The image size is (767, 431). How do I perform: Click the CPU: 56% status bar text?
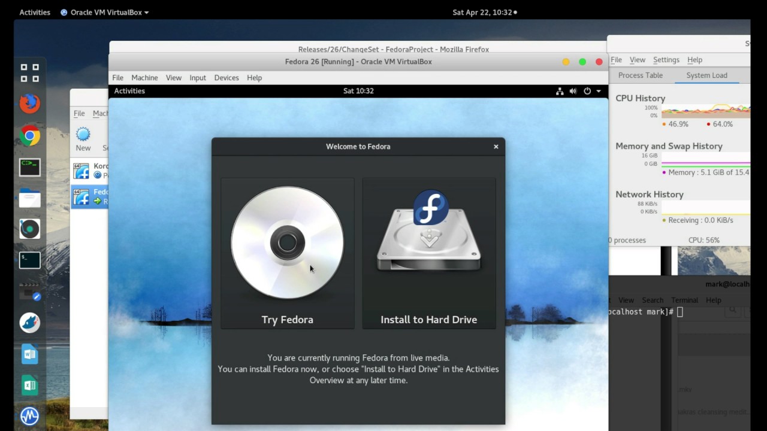click(704, 240)
